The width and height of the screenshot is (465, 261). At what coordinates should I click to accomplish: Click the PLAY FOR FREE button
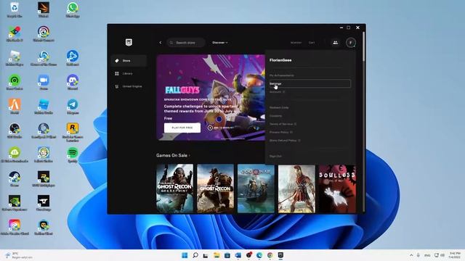pos(182,128)
